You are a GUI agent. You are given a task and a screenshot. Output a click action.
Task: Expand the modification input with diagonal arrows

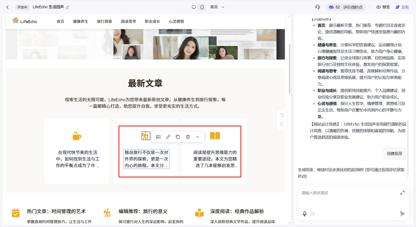coord(403,193)
